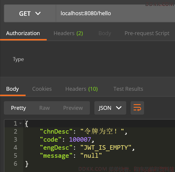This screenshot has height=172, width=175.
Task: Click the URL field with localhost:8080/hello
Action: point(115,13)
